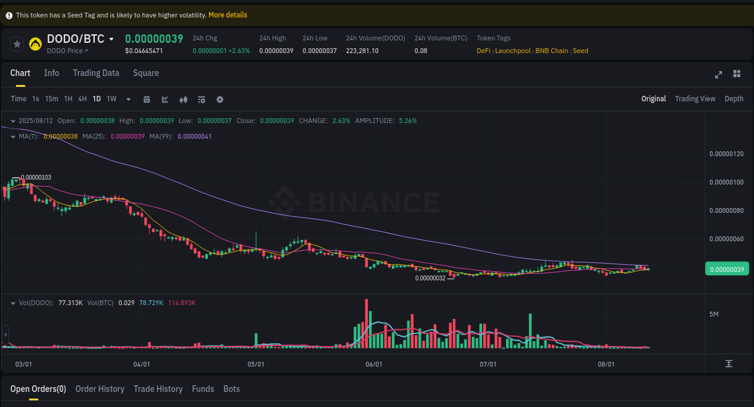754x407 pixels.
Task: Click the More details link
Action: click(227, 14)
